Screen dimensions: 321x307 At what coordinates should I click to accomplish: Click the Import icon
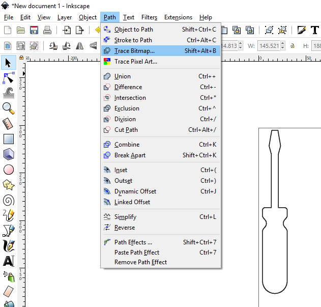pos(67,30)
